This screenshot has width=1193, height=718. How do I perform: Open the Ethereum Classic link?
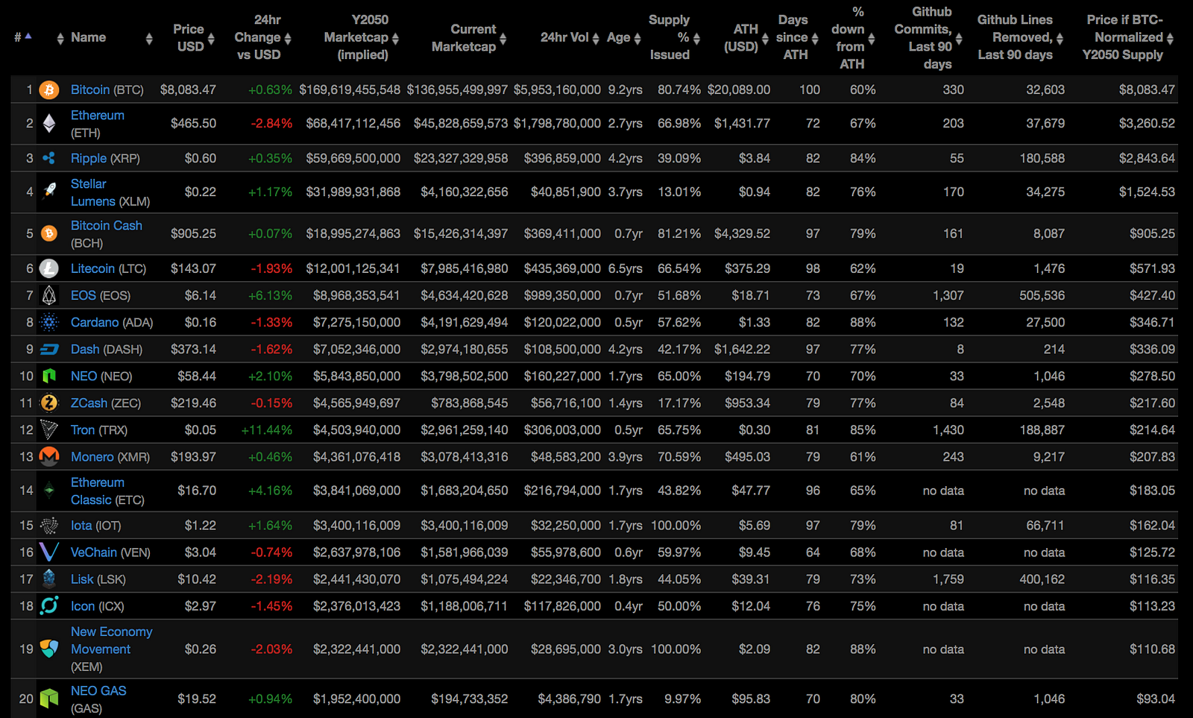click(x=98, y=491)
